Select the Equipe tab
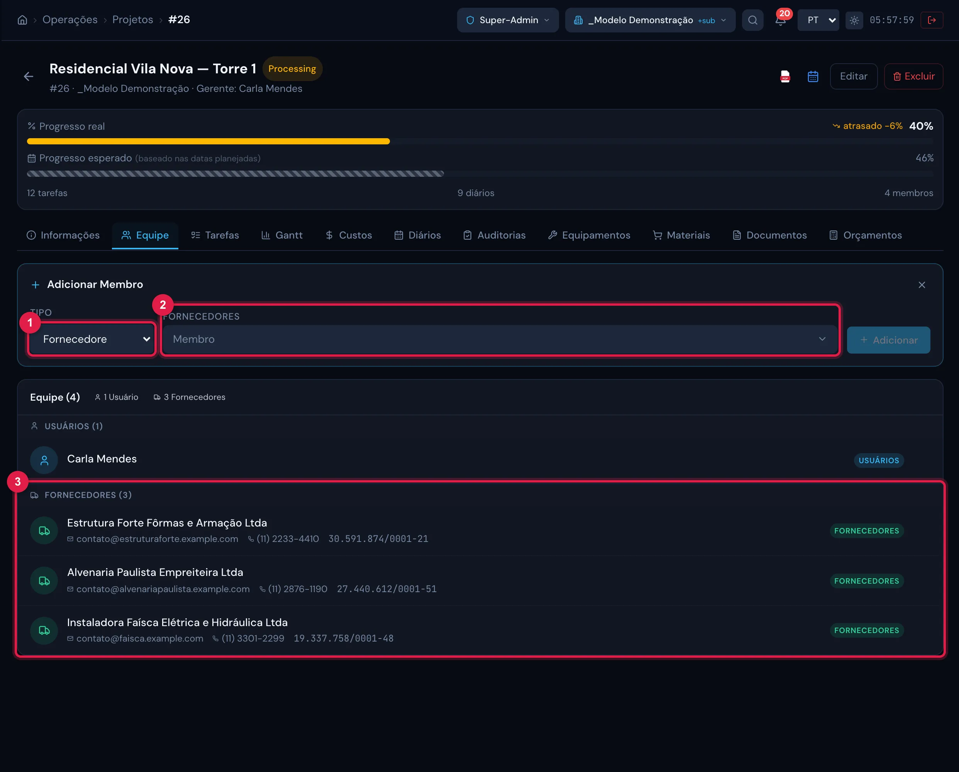 click(145, 235)
